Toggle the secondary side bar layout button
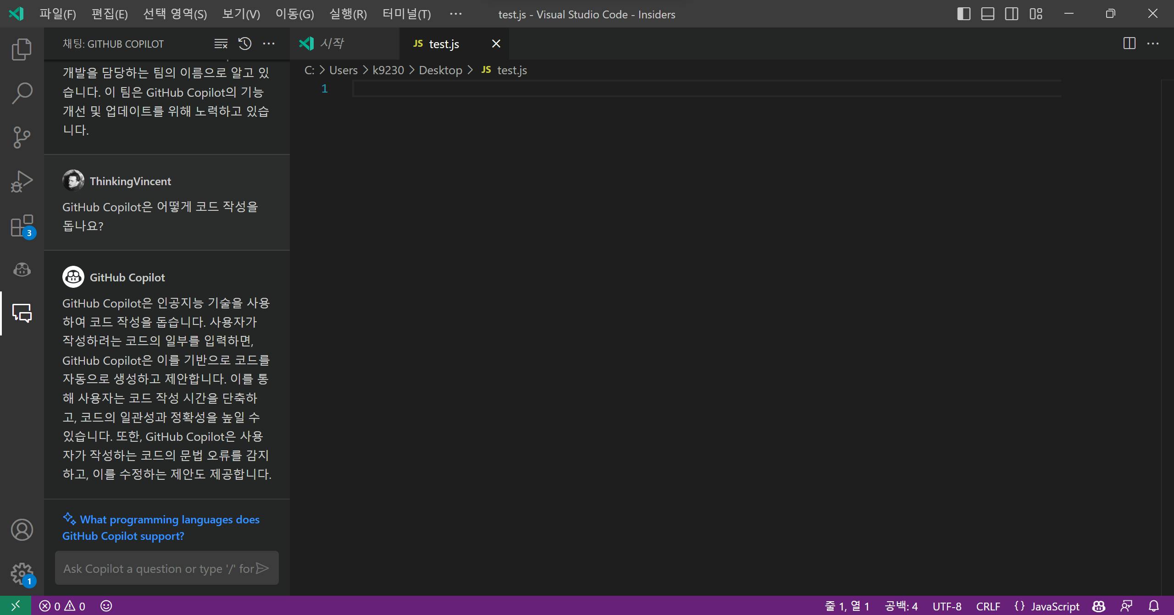 (1011, 14)
